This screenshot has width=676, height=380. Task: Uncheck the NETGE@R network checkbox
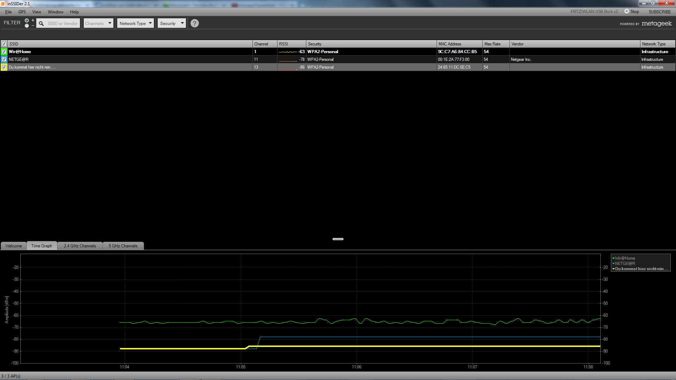4,59
